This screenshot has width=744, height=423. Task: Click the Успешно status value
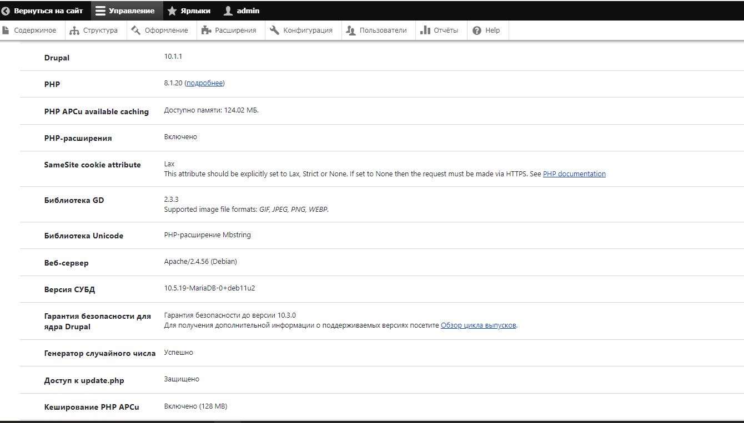click(179, 353)
